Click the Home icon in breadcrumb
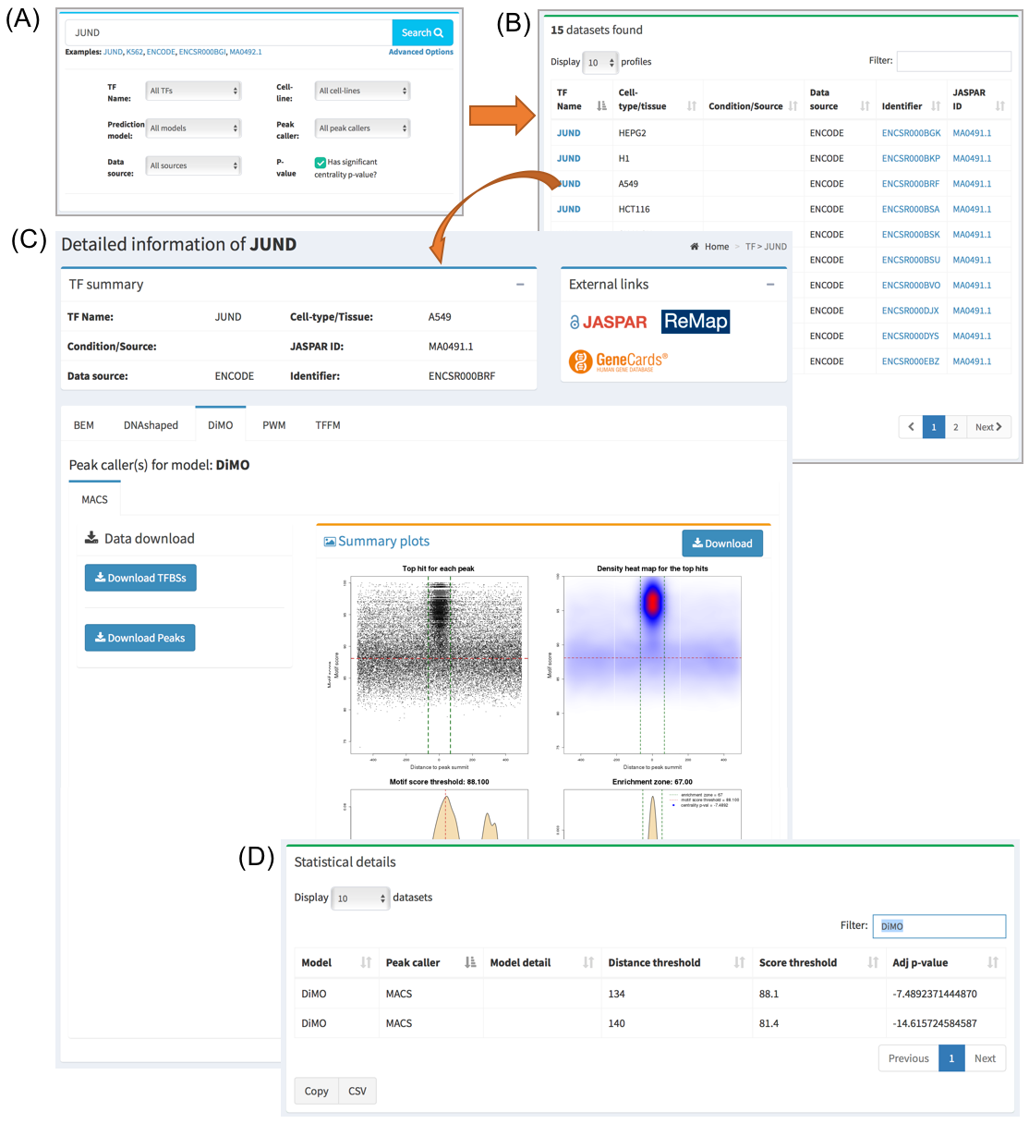Screen dimensions: 1029x1124 click(695, 247)
